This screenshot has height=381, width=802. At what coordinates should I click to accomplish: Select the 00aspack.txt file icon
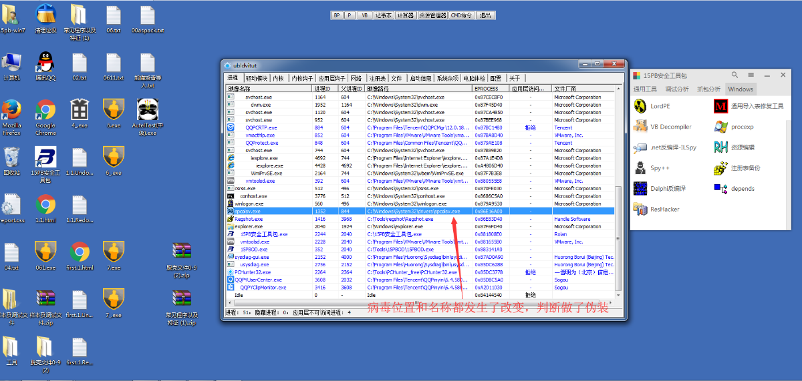tap(148, 19)
